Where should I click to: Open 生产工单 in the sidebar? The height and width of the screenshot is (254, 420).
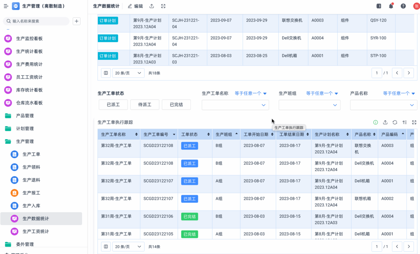click(31, 154)
